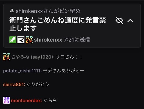The image size is (144, 109).
Task: Hide the pinned message using the crossed-eye icon
Action: [119, 20]
